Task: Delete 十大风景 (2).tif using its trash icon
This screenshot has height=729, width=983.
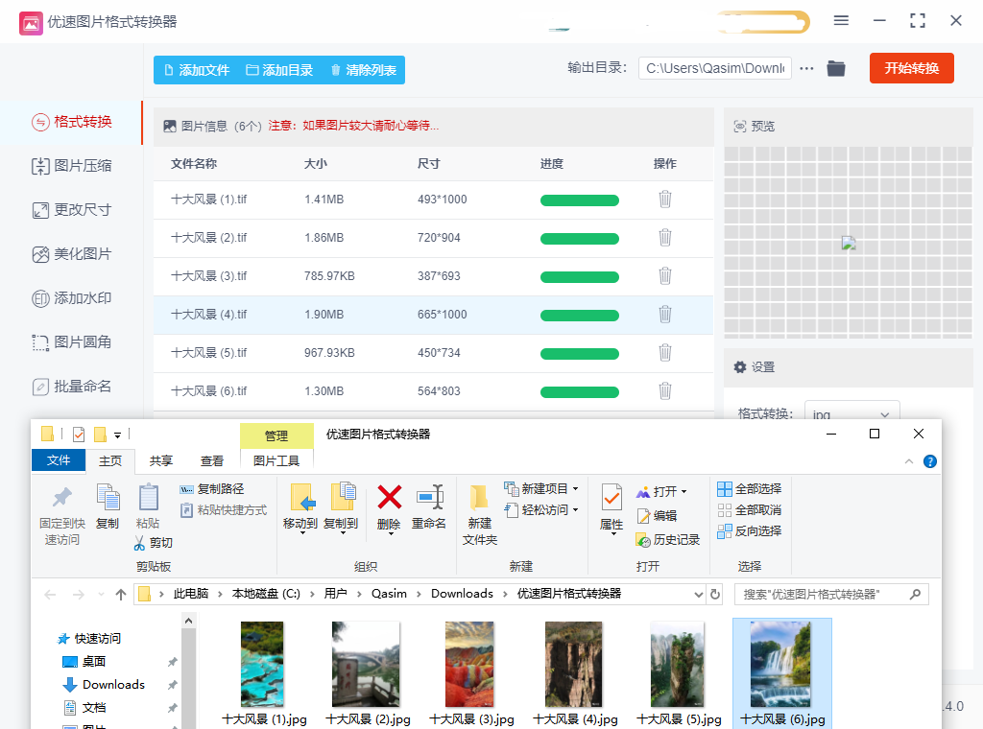Action: tap(665, 238)
